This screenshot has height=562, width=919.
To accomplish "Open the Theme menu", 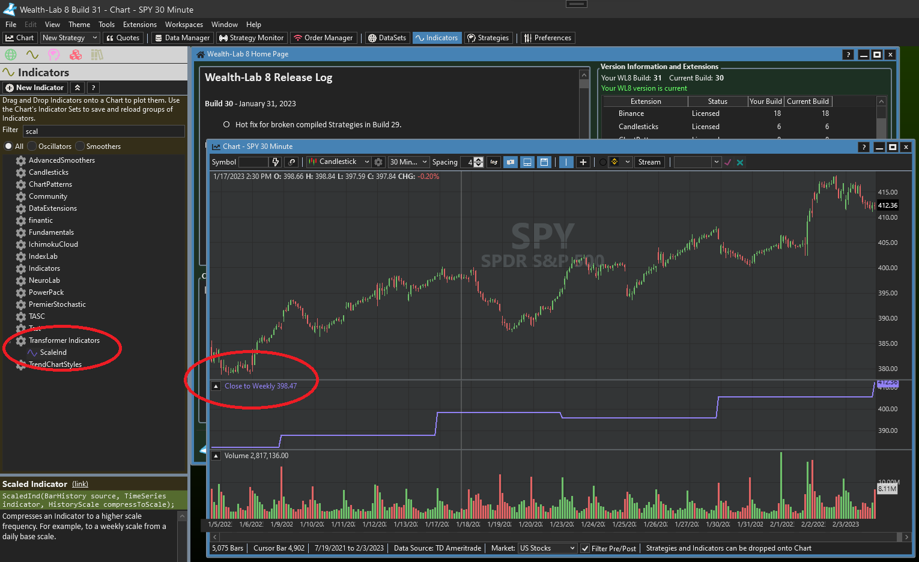I will 79,25.
